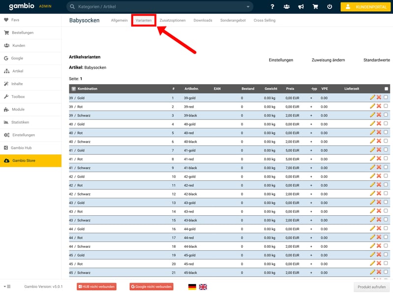The height and width of the screenshot is (294, 393).
Task: Switch language with the German flag
Action: 192,287
